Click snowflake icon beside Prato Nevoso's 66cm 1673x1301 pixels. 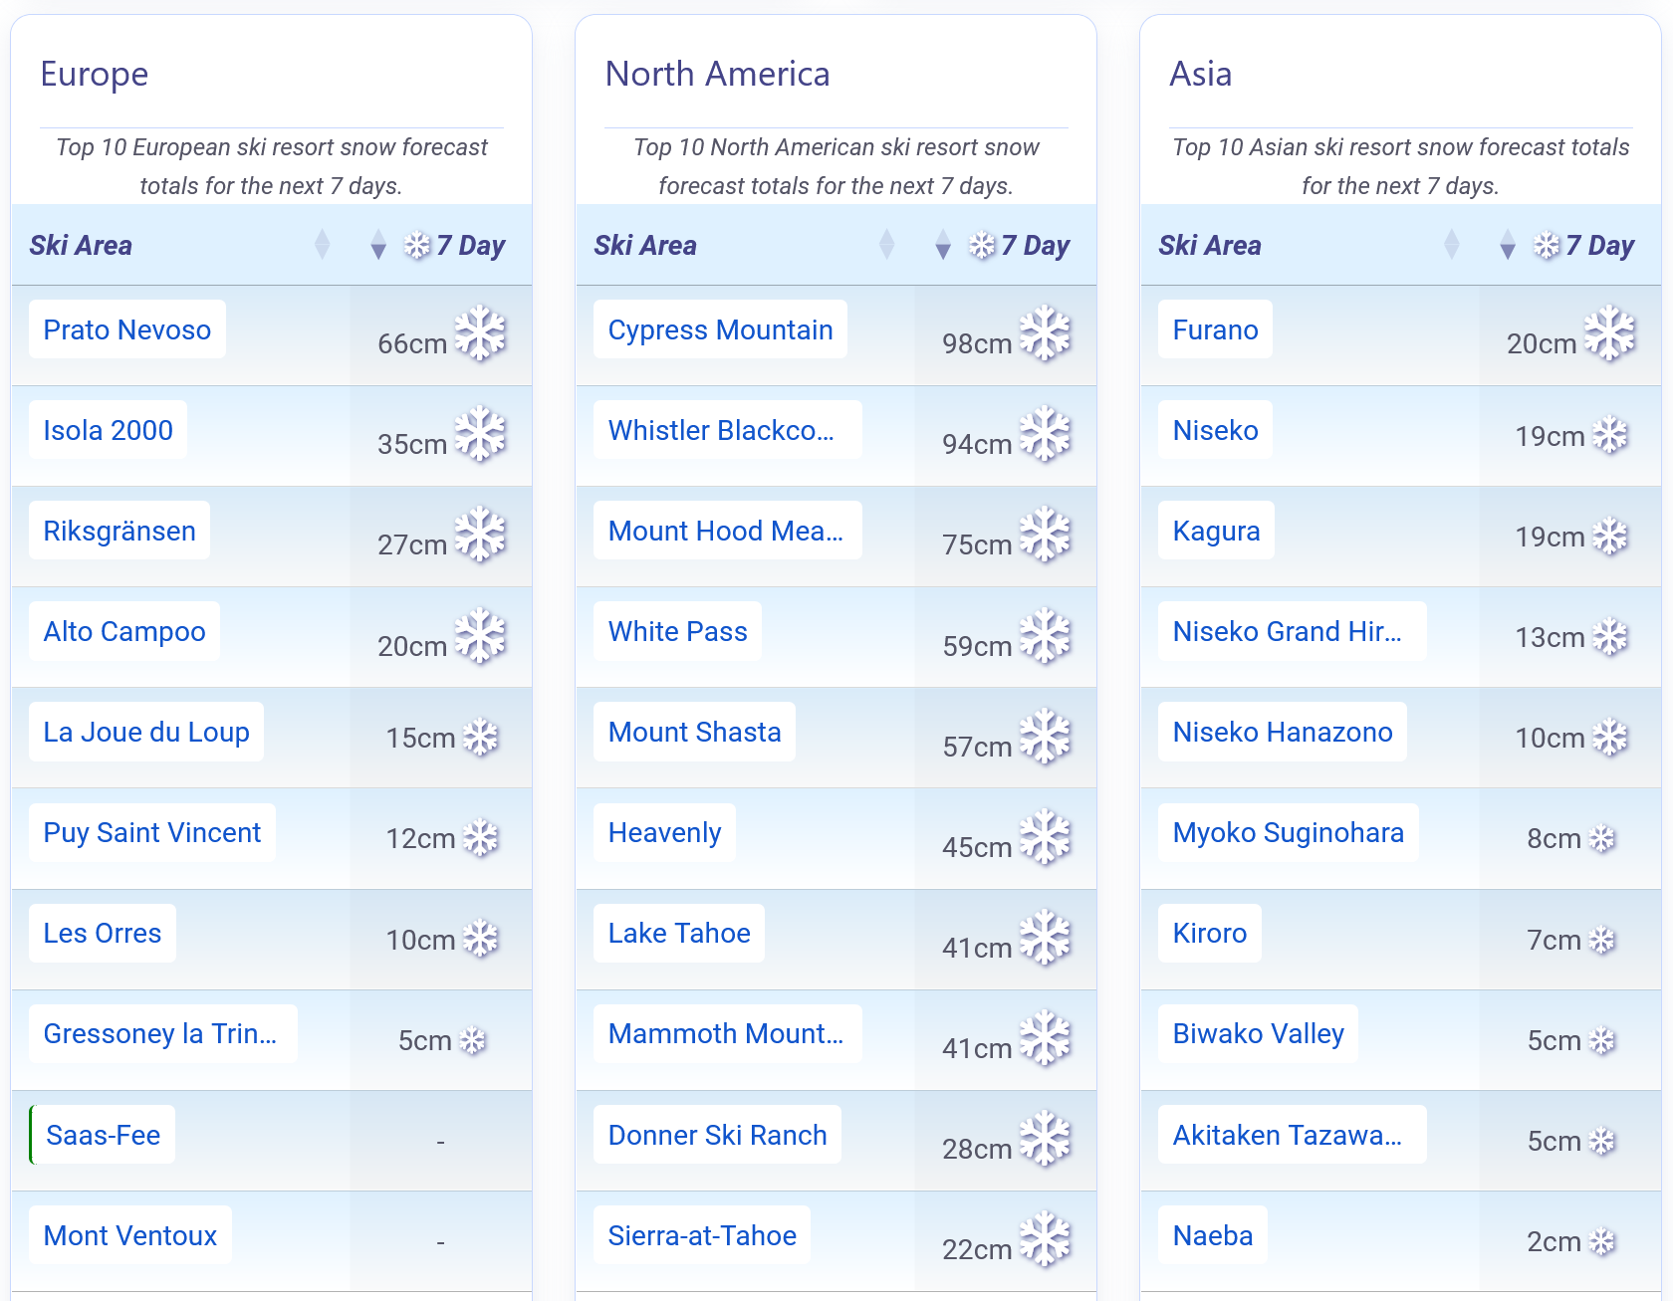(x=480, y=333)
